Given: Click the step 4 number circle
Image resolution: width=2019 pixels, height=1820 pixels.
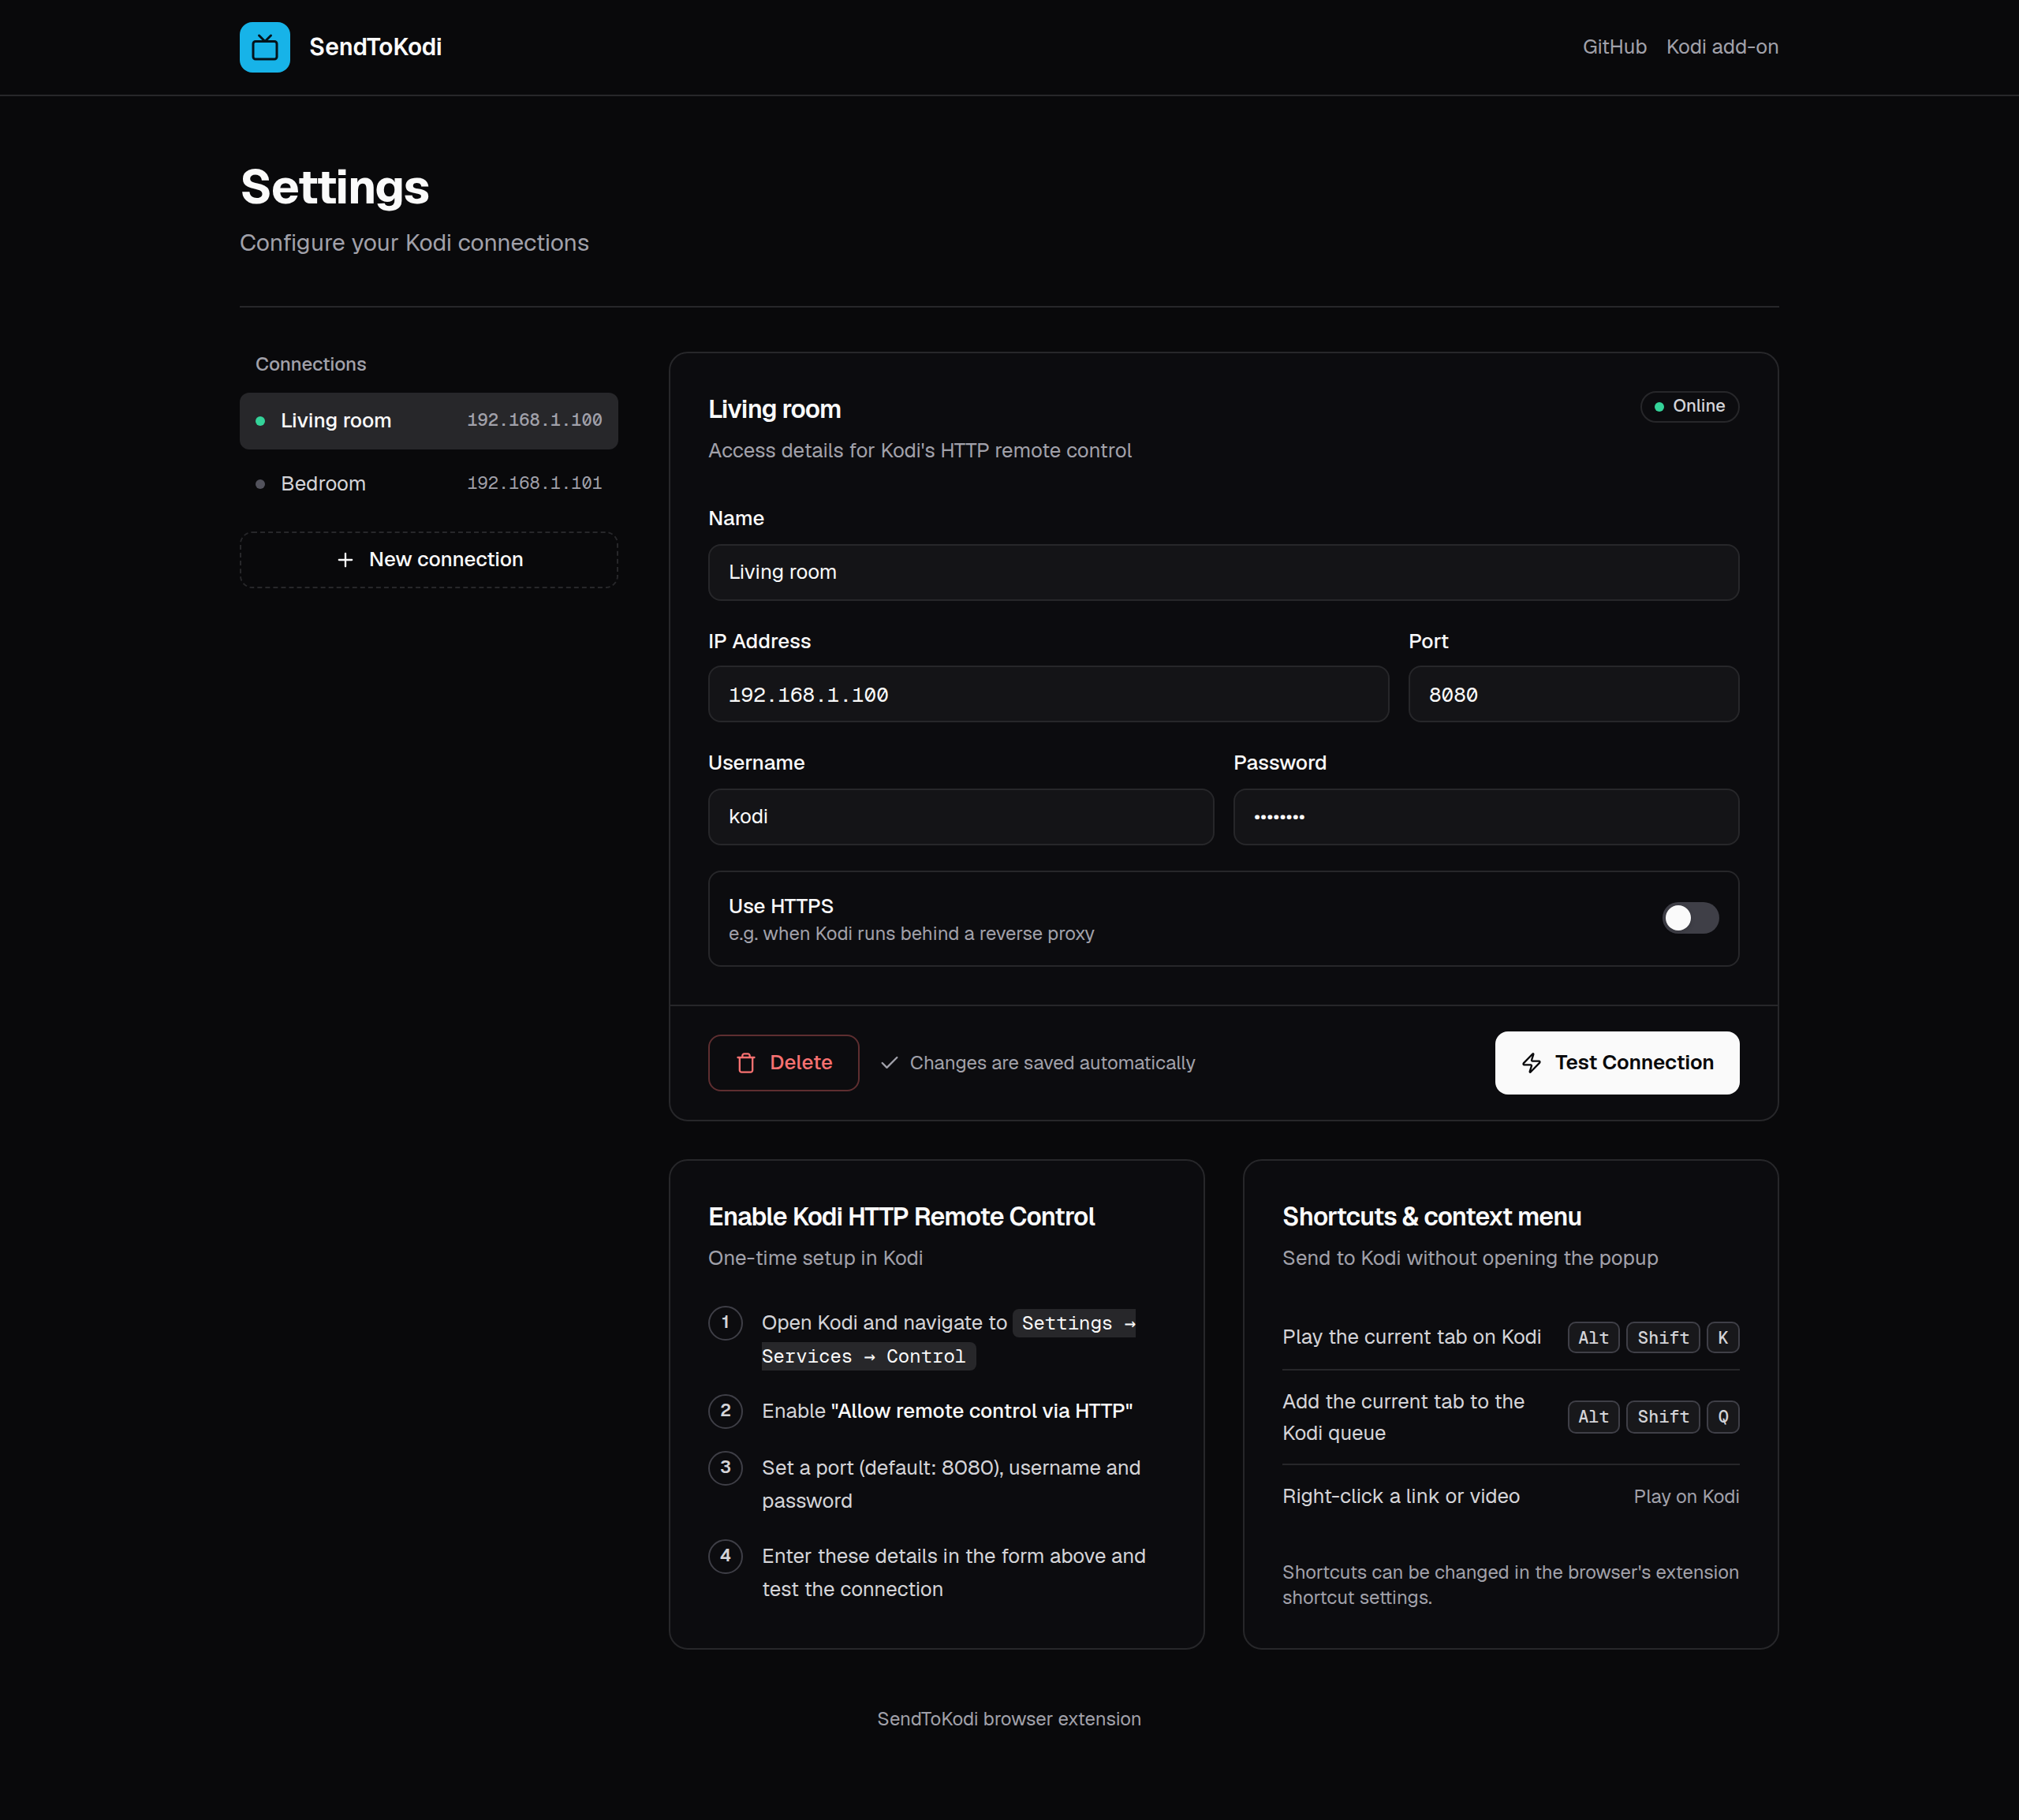Looking at the screenshot, I should [x=725, y=1556].
